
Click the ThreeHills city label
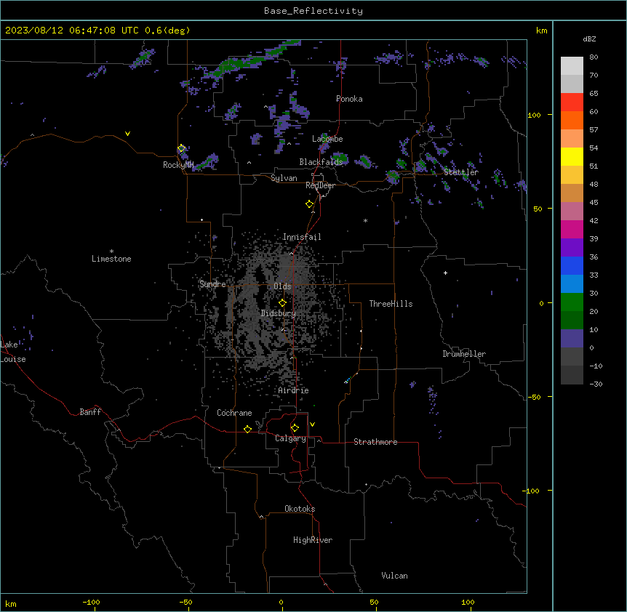[x=391, y=304]
